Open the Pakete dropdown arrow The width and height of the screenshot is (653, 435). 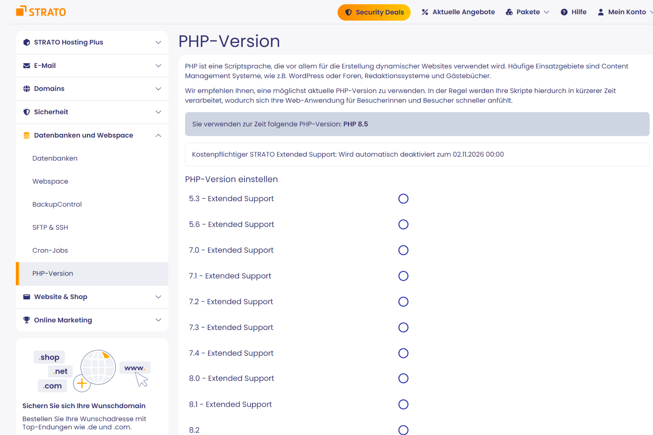point(547,12)
